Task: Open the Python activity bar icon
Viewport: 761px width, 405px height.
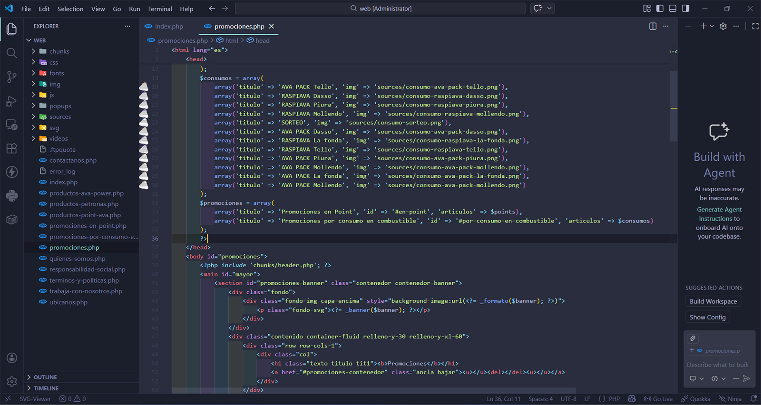Action: (x=12, y=195)
